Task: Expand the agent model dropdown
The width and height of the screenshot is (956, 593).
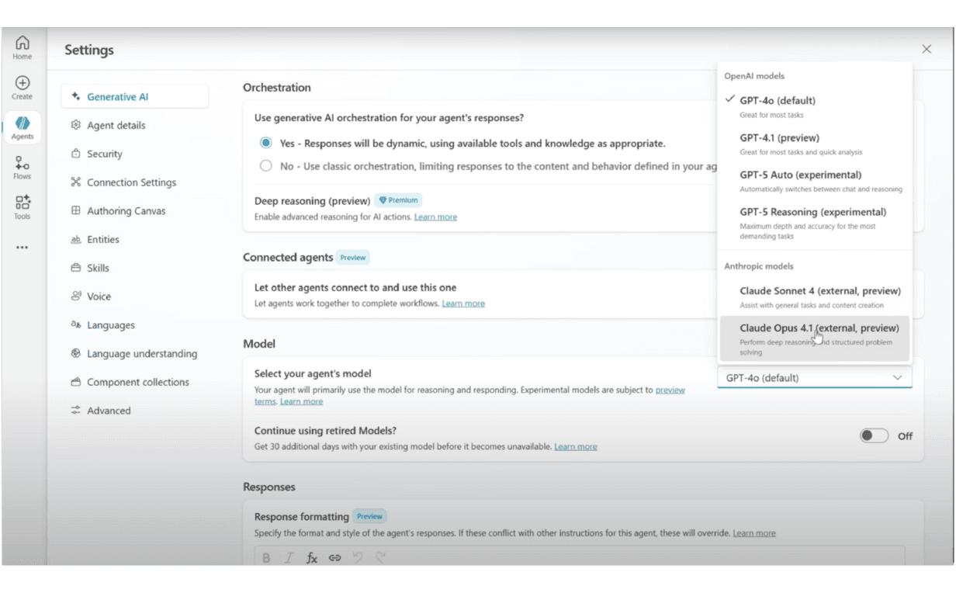Action: click(x=814, y=378)
